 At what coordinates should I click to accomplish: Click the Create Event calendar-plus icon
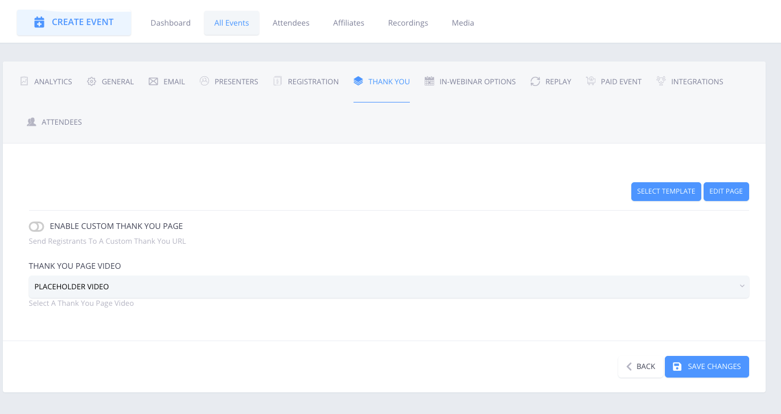pos(39,22)
